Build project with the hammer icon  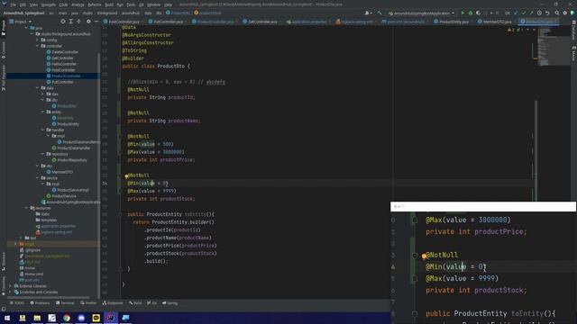pyautogui.click(x=380, y=13)
